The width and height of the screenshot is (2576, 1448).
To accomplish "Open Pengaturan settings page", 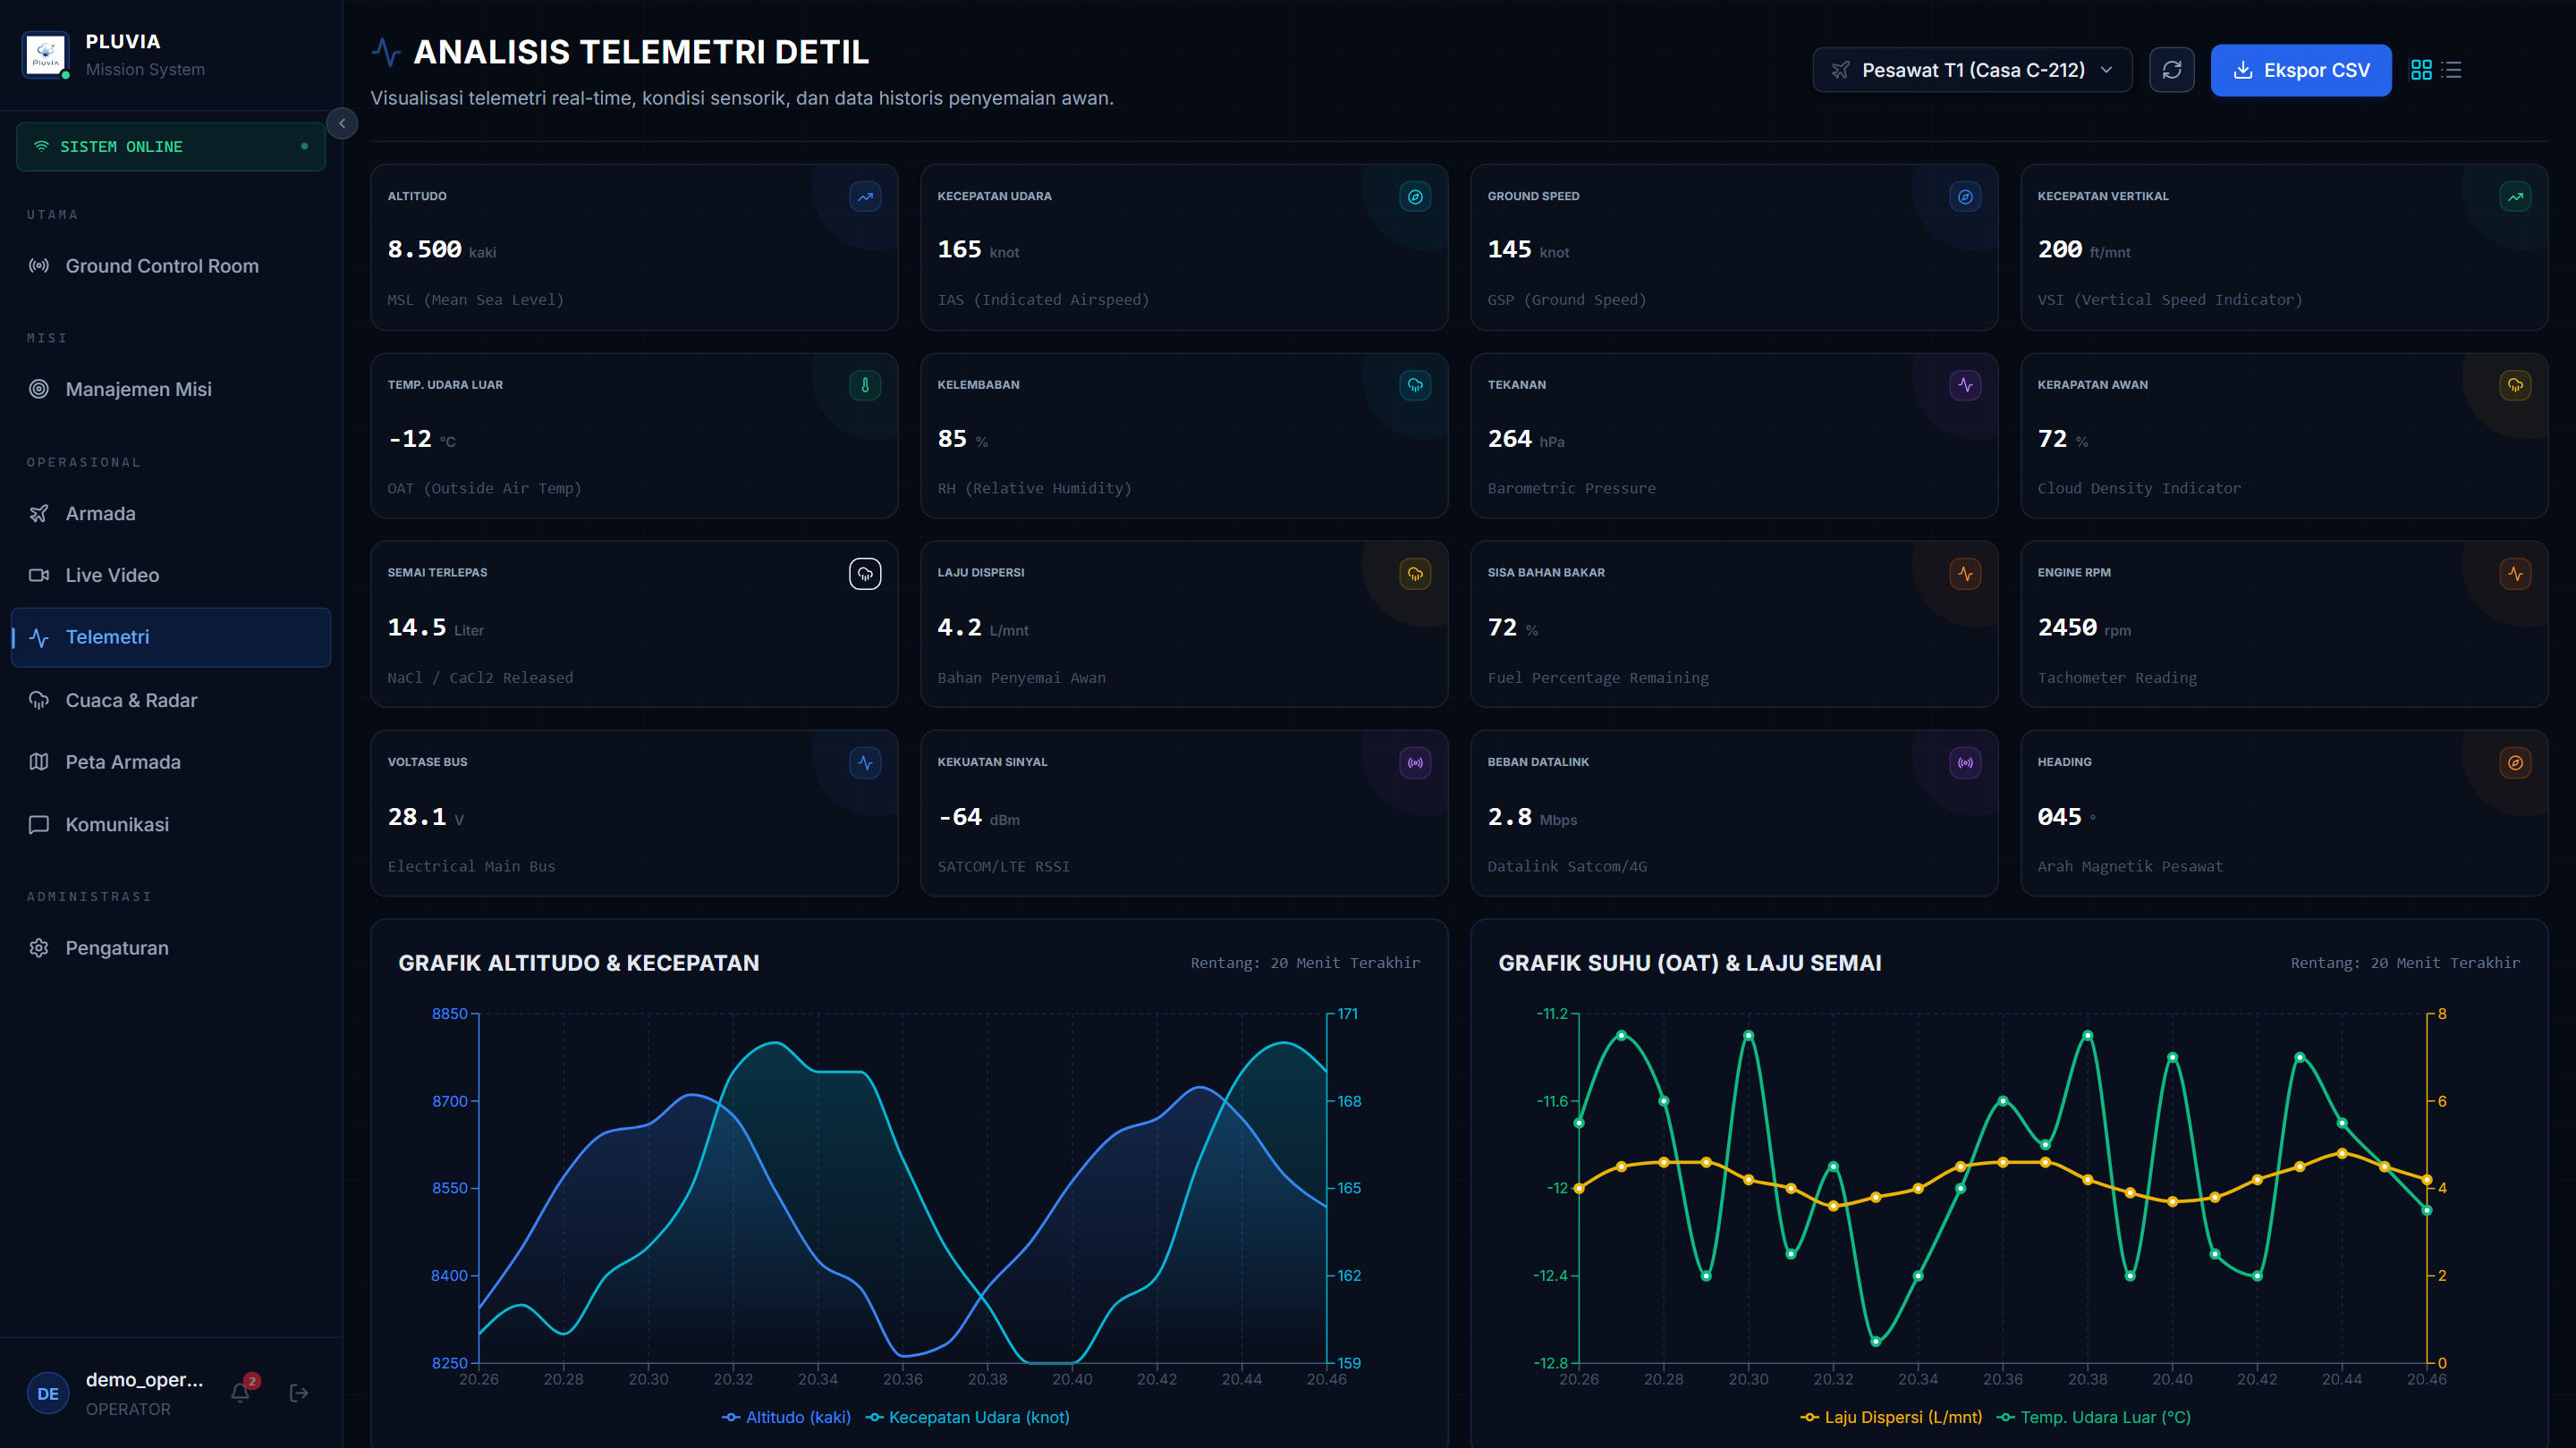I will pyautogui.click(x=170, y=948).
